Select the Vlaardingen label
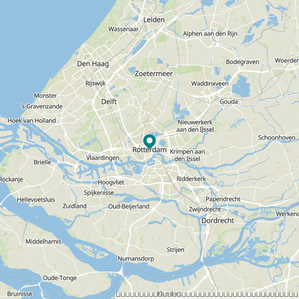This screenshot has height=299, width=299. coord(103,158)
